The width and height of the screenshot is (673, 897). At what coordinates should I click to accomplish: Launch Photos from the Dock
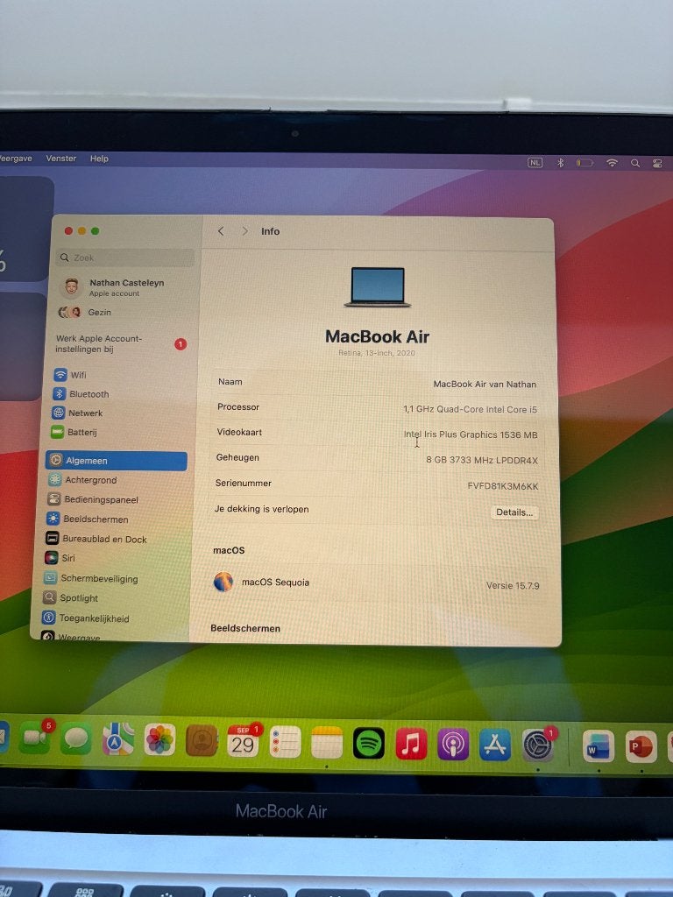point(159,739)
